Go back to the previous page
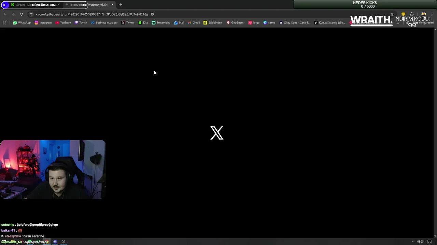The image size is (437, 245). 5,14
